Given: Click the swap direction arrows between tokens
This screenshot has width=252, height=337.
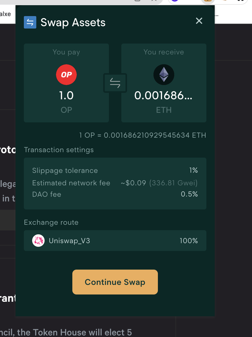Looking at the screenshot, I should [115, 83].
